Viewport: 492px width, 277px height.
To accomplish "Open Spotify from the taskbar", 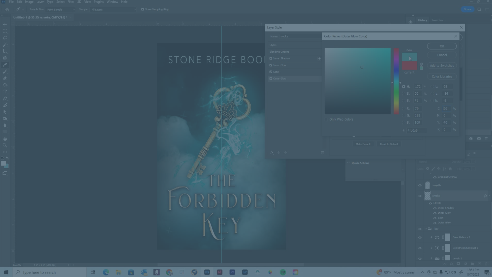I will 283,272.
